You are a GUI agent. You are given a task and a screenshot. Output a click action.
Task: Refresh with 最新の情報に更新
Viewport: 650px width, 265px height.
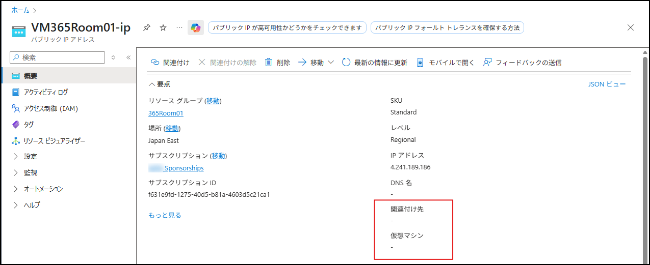[375, 63]
